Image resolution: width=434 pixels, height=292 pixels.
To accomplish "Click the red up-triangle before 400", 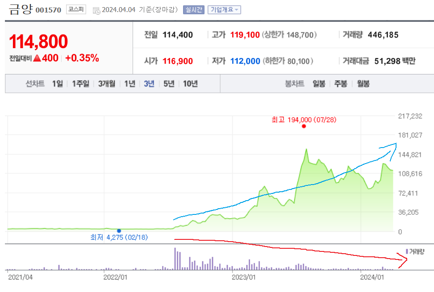I will (37, 58).
